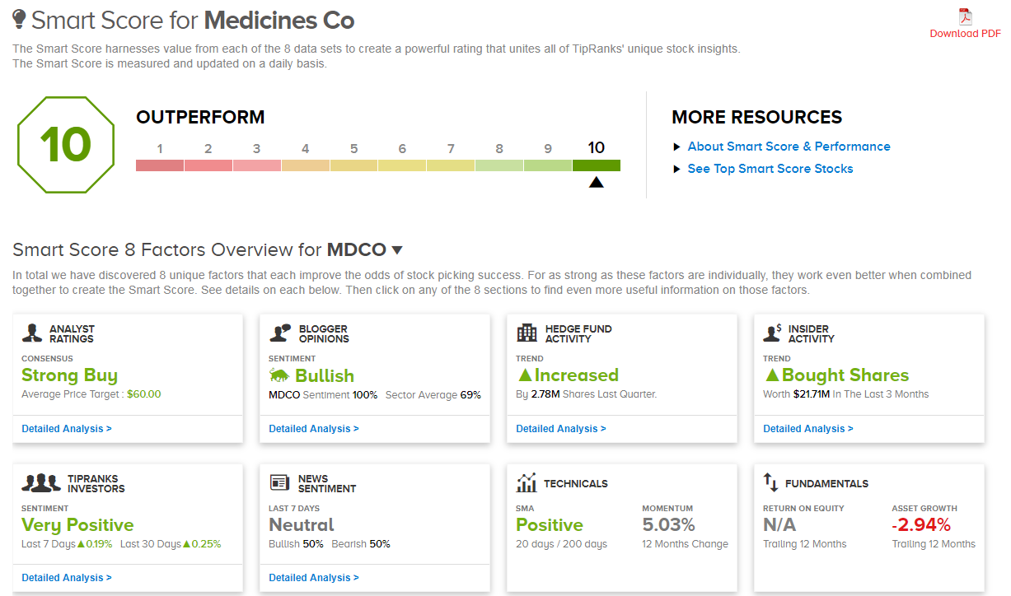Image resolution: width=1011 pixels, height=596 pixels.
Task: Click score 10 segment on rating bar
Action: pos(597,165)
